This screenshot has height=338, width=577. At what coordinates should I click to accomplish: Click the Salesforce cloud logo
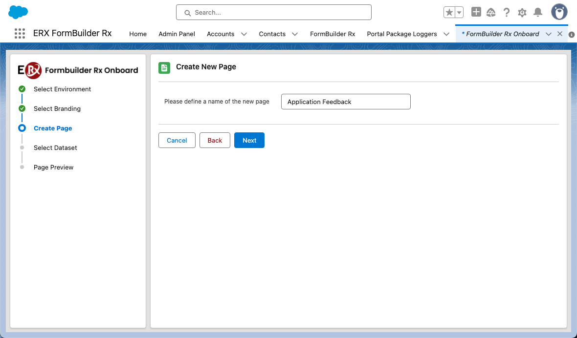[18, 12]
